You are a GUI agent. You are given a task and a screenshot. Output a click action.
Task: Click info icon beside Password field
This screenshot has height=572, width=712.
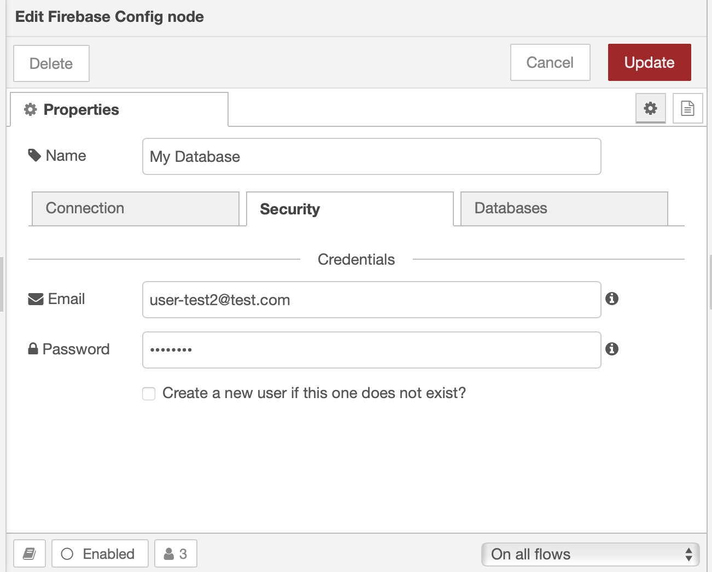[x=612, y=349]
